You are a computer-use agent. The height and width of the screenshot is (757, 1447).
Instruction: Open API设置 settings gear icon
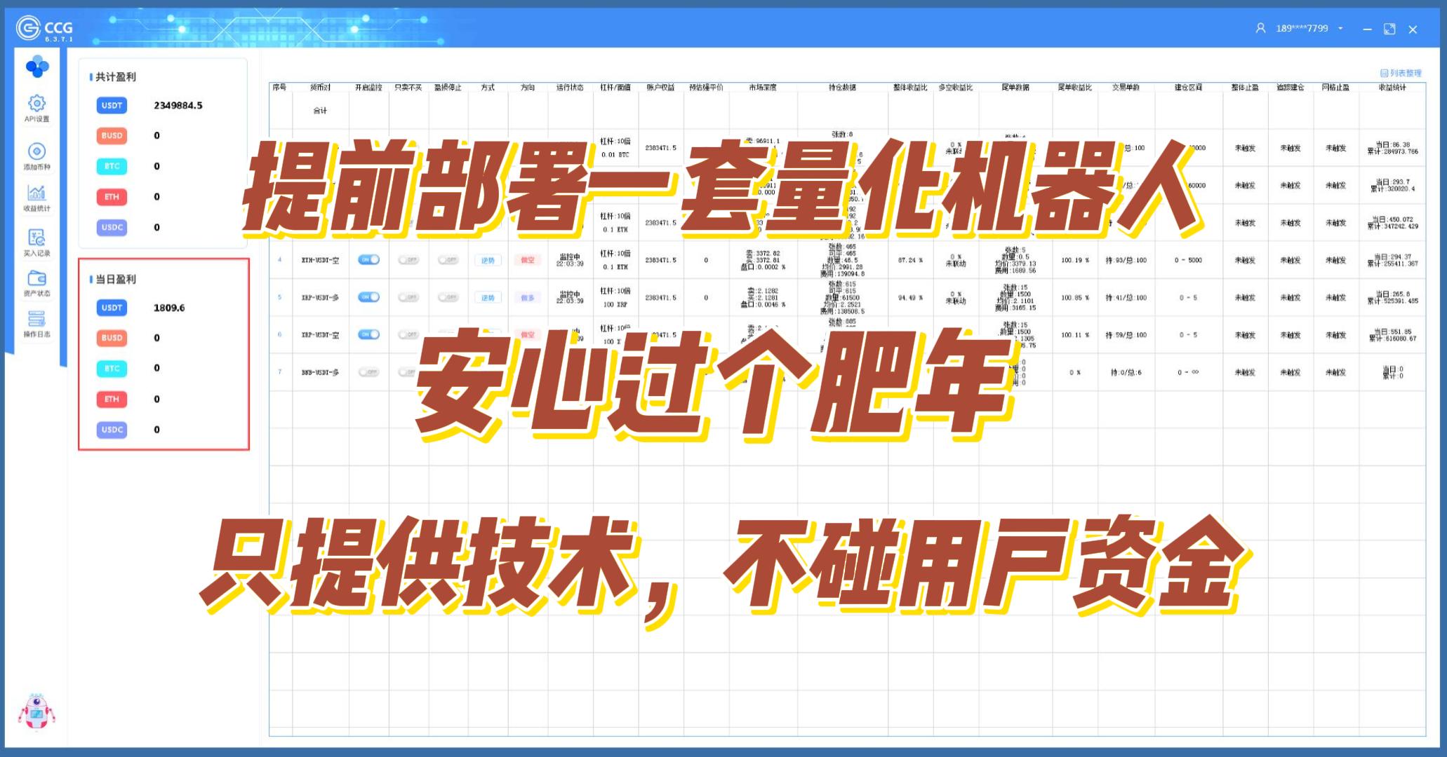pyautogui.click(x=36, y=104)
